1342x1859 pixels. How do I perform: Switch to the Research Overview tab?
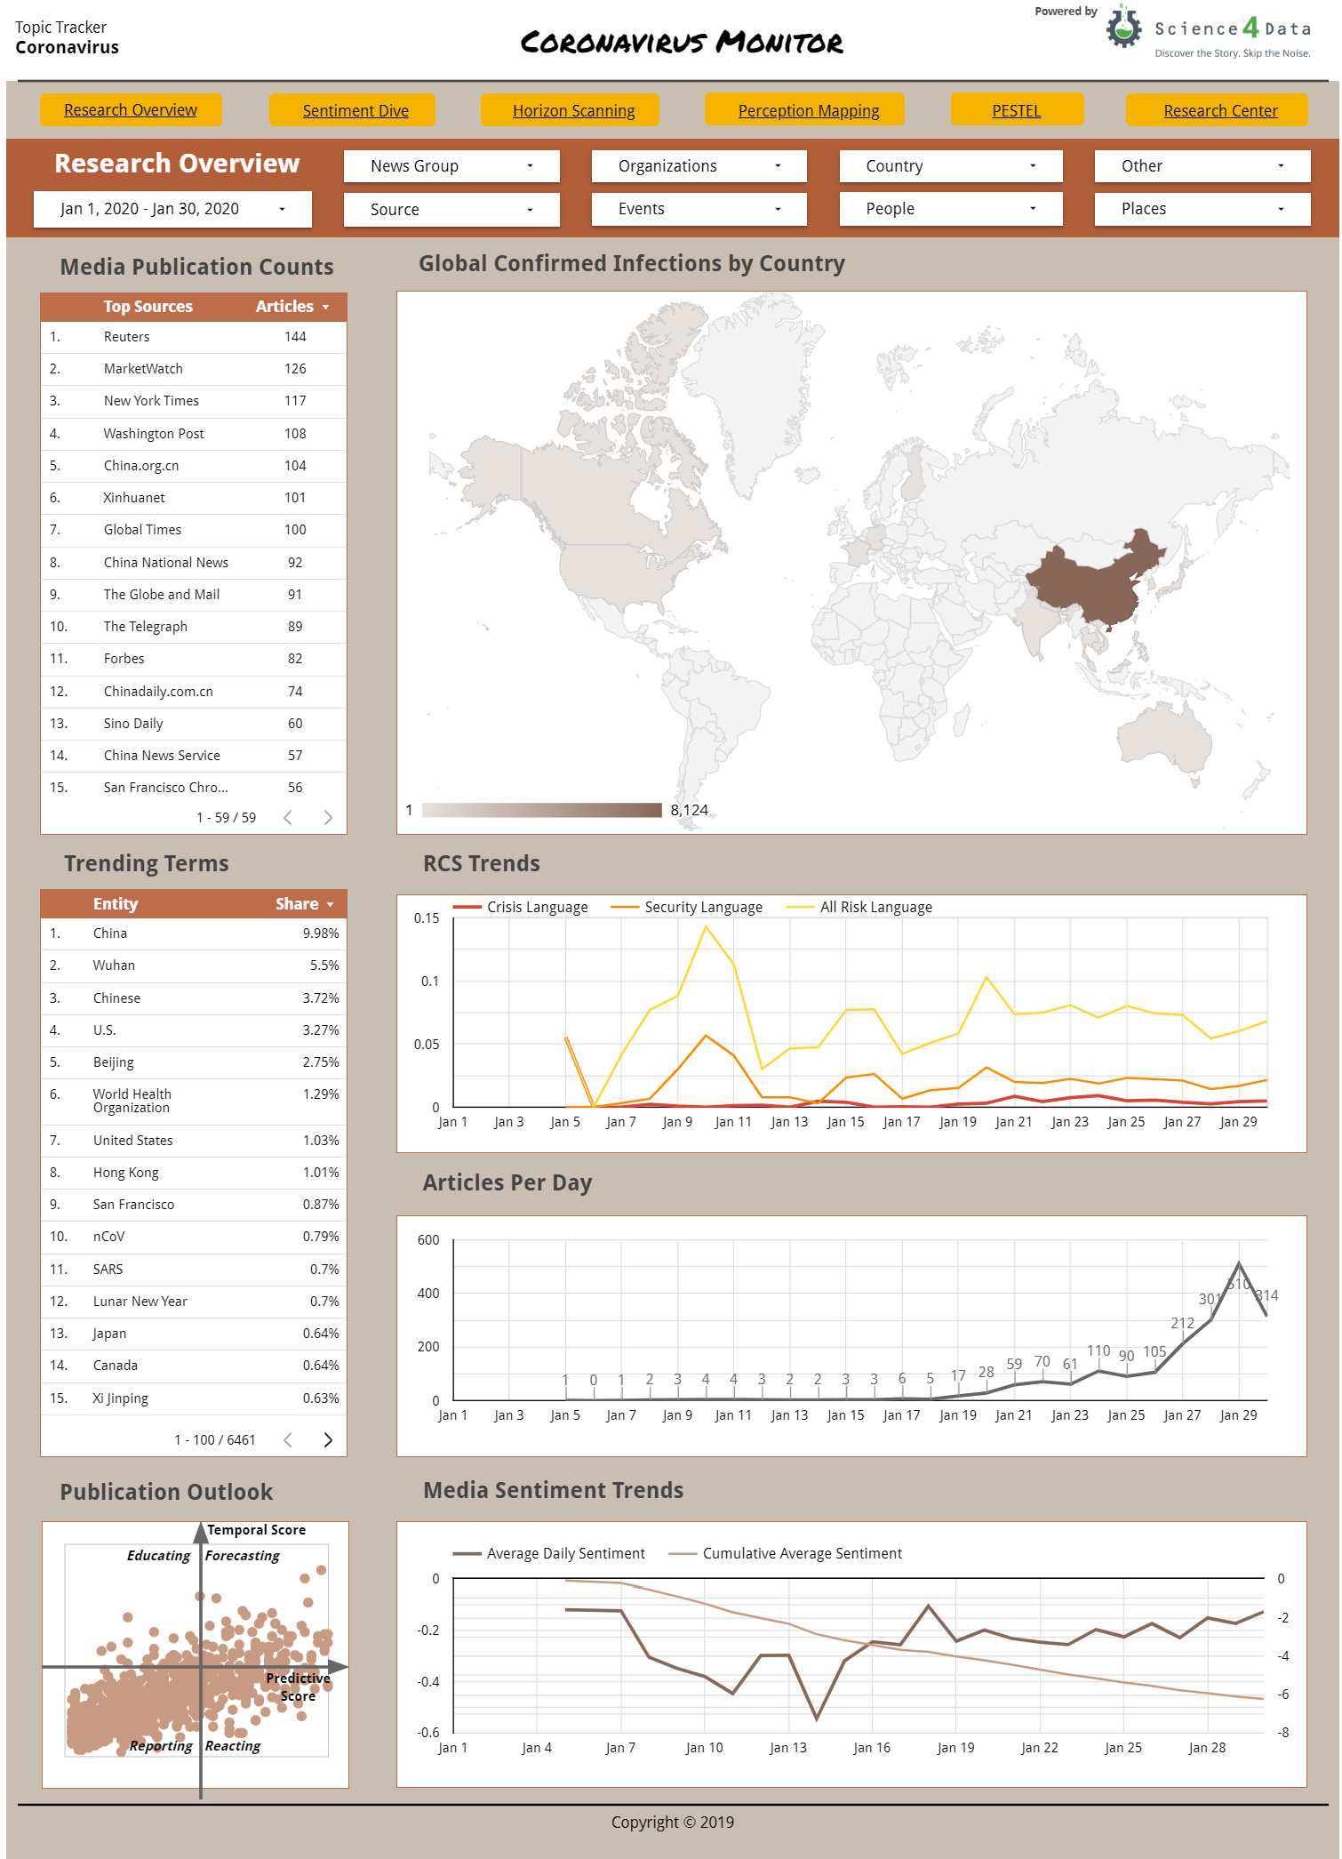pyautogui.click(x=131, y=109)
